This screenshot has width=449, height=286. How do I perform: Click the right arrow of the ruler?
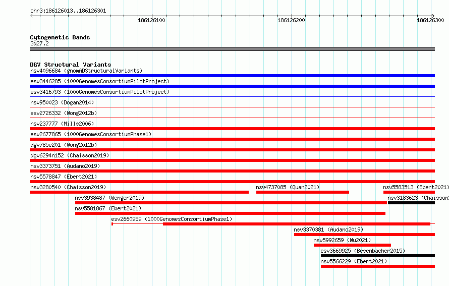pyautogui.click(x=433, y=16)
